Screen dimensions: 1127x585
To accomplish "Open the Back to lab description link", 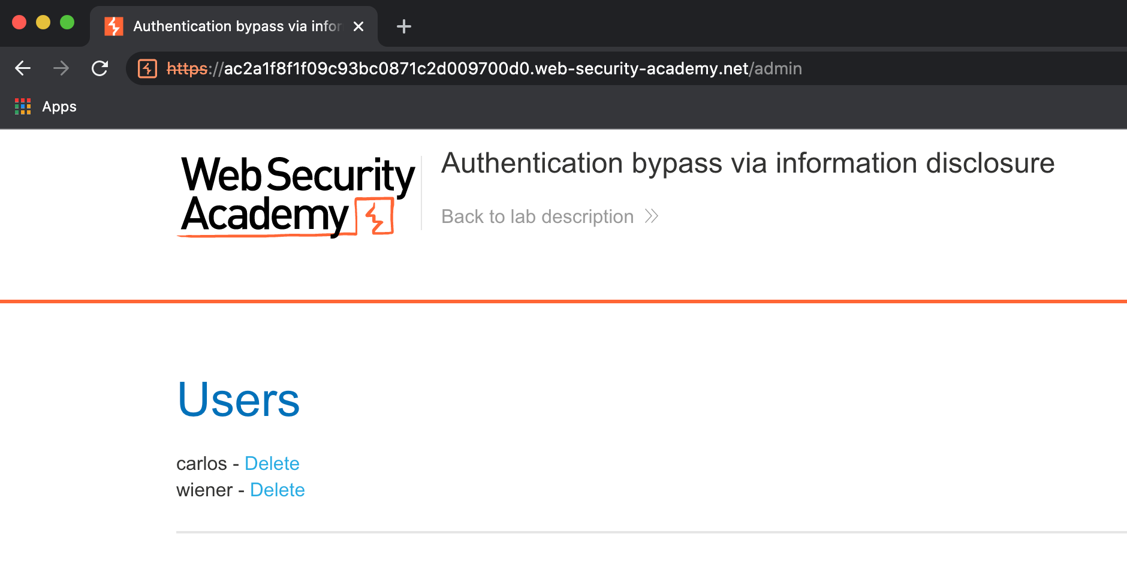I will point(537,216).
